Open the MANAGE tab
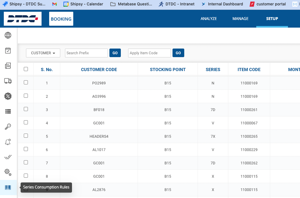Image resolution: width=300 pixels, height=198 pixels. [240, 19]
